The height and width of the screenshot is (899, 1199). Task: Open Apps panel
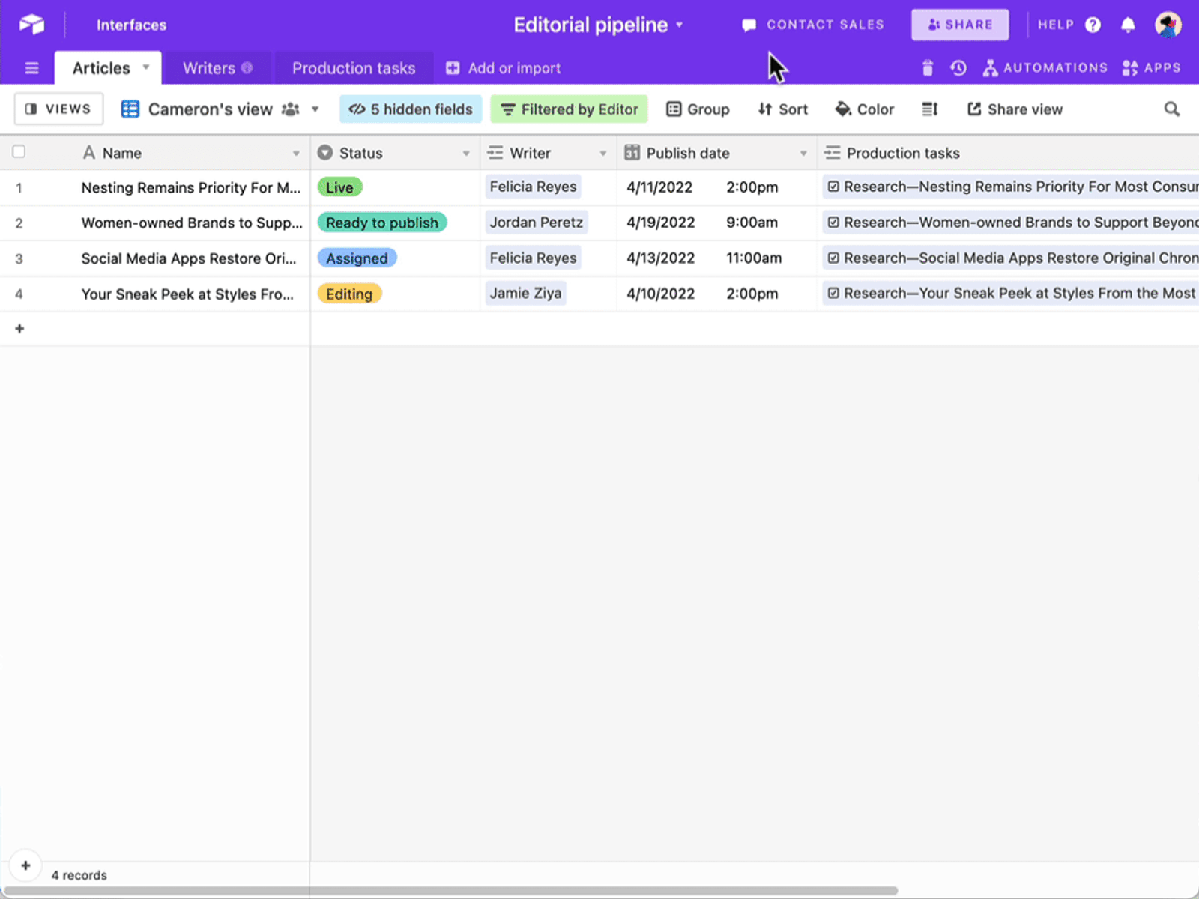point(1151,68)
